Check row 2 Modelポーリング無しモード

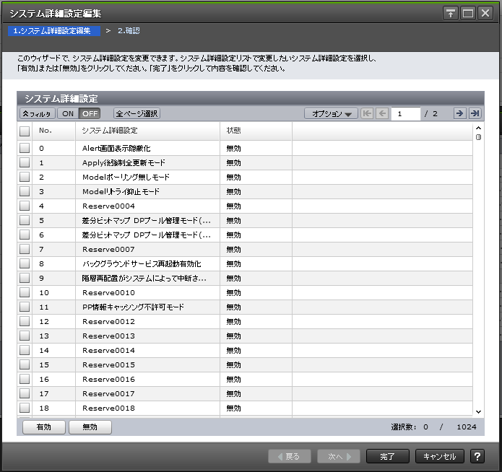pos(25,177)
